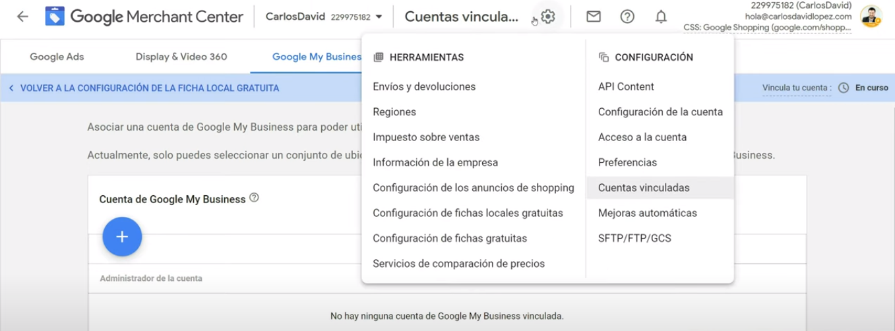The width and height of the screenshot is (895, 331).
Task: Expand the CarlosDavid account dropdown
Action: click(x=324, y=16)
